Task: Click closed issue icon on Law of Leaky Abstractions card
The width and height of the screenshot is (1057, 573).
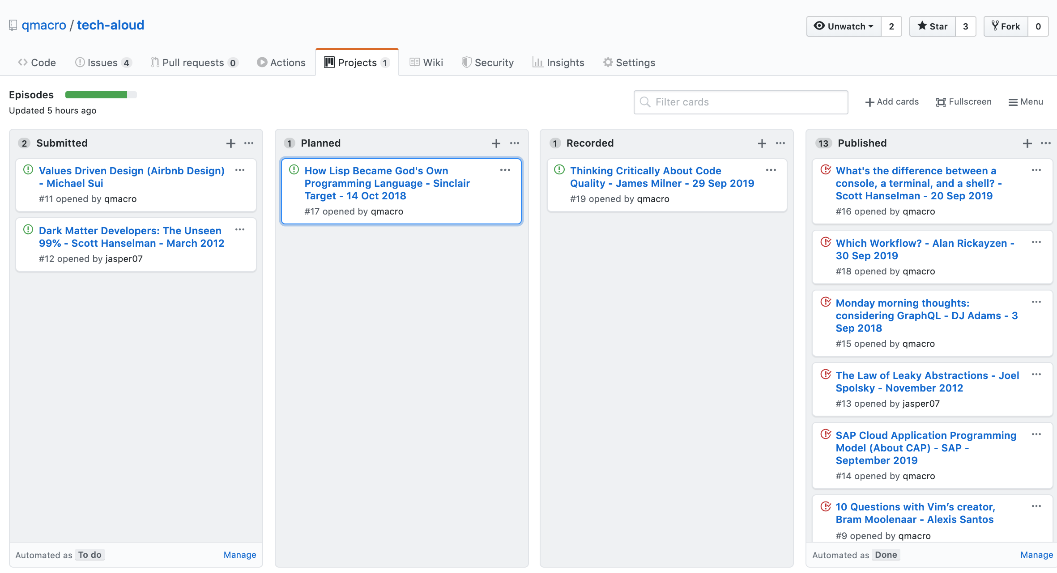Action: [x=826, y=375]
